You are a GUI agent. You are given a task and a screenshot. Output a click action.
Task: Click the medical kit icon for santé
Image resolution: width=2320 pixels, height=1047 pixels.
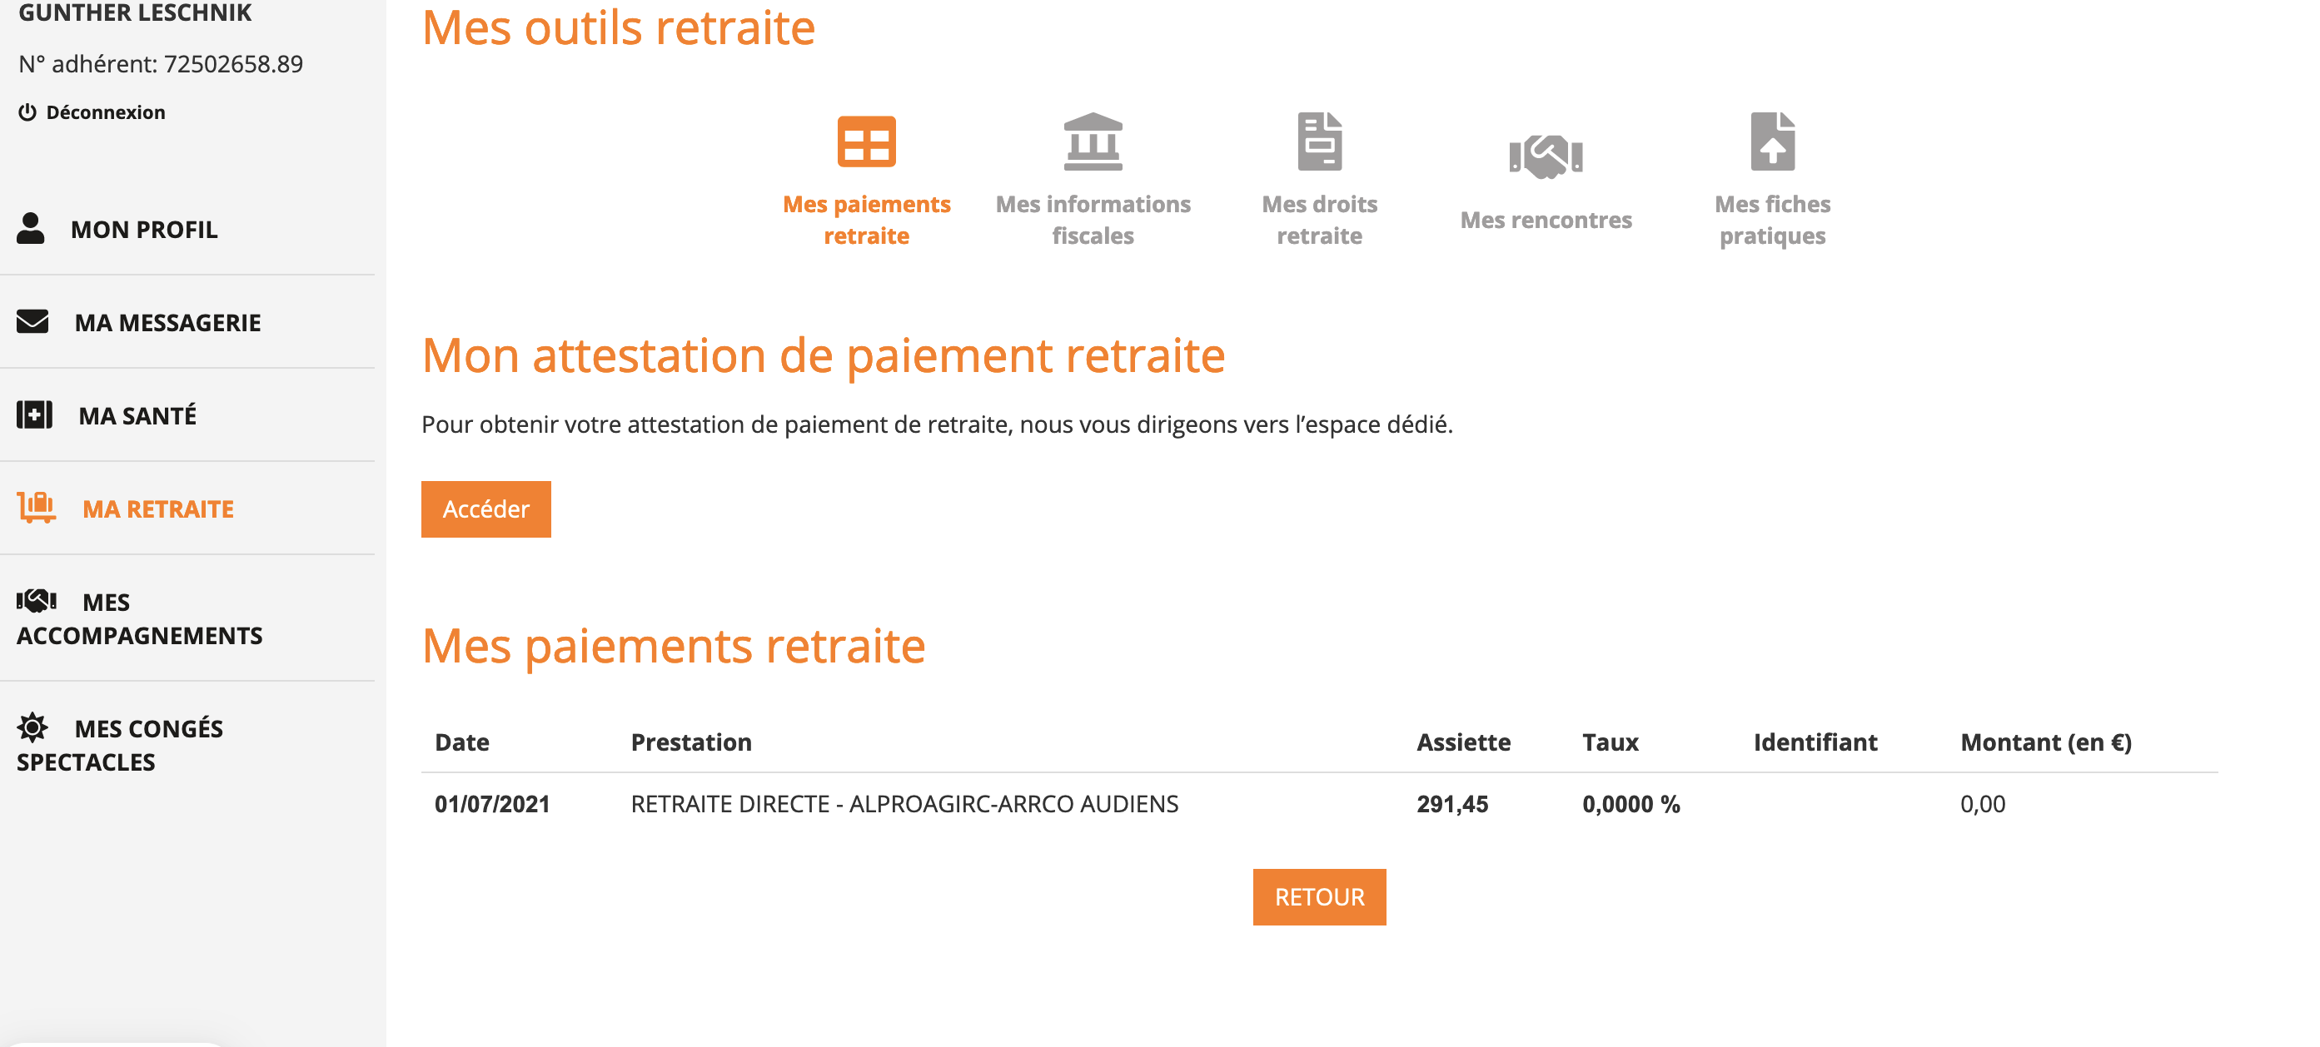[34, 415]
